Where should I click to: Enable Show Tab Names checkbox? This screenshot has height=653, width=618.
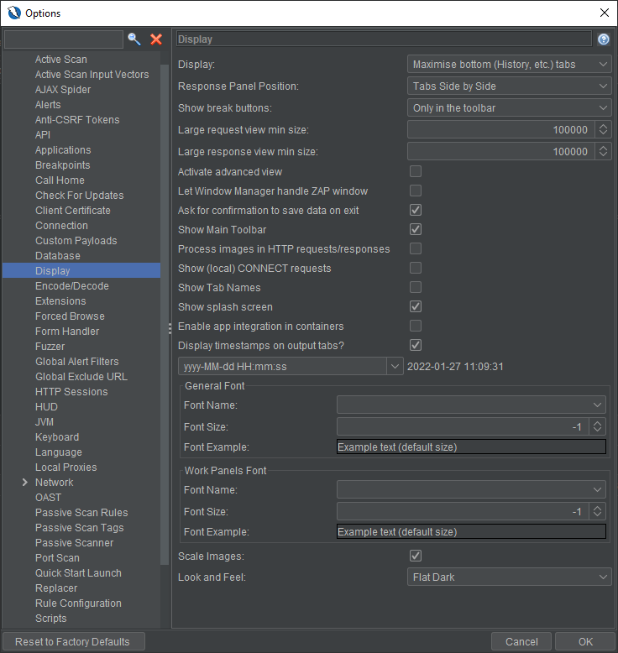pos(416,287)
